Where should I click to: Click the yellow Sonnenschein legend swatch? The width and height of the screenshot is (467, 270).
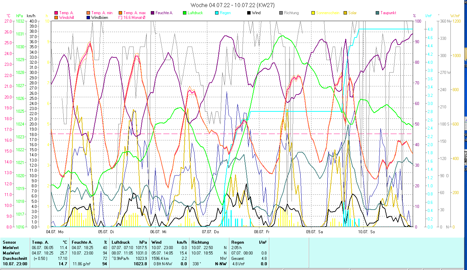click(313, 13)
